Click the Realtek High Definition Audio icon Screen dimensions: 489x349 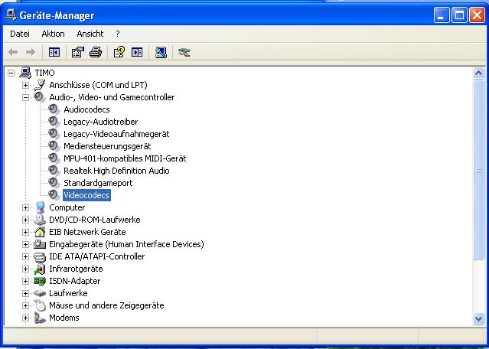tap(54, 171)
